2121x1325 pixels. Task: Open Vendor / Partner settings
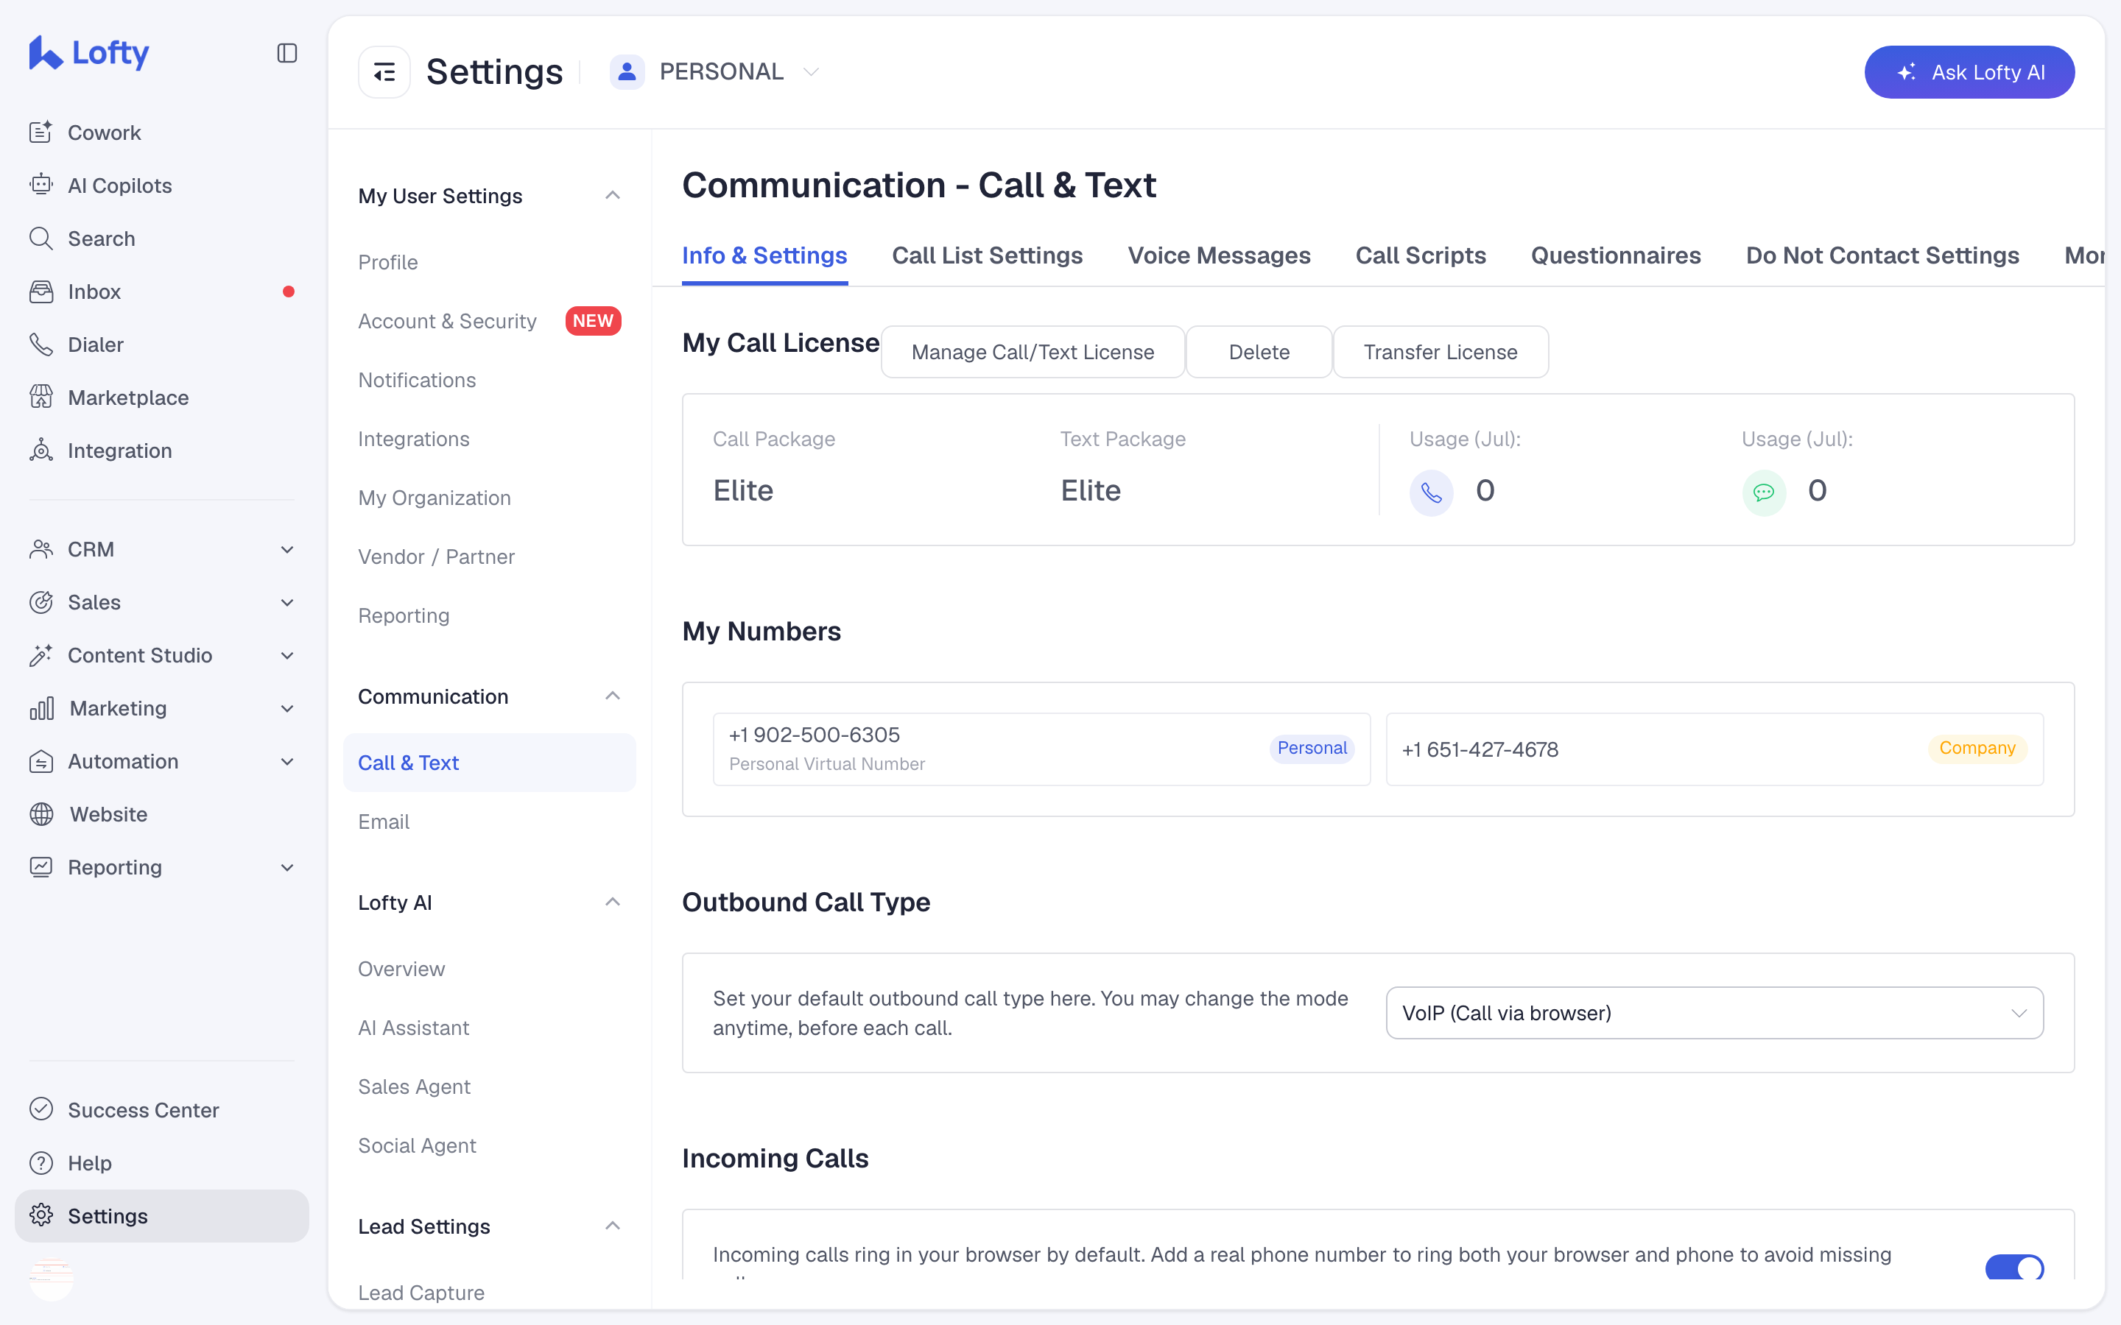435,556
